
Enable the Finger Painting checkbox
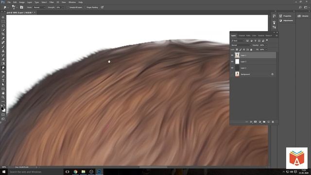85,7
